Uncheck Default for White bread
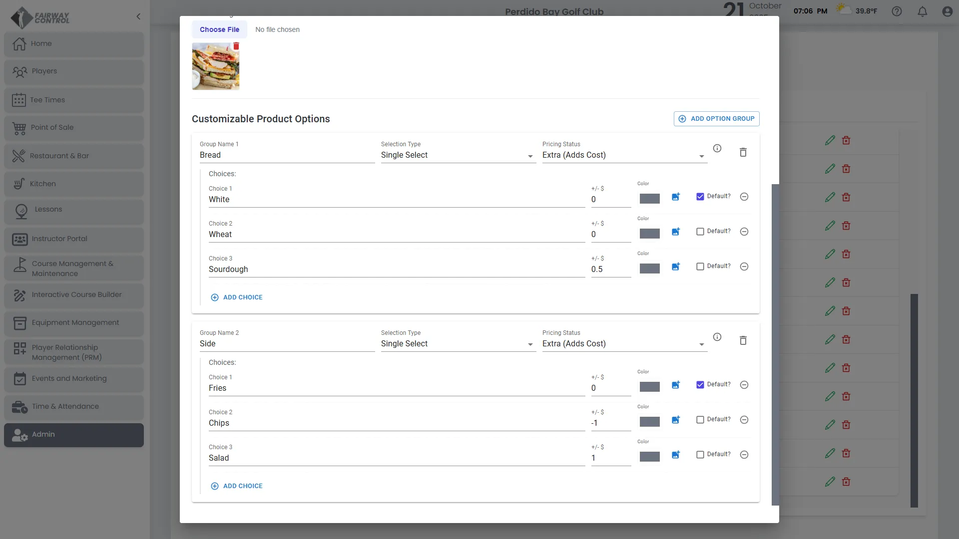Screen dimensions: 959x539 coord(700,197)
